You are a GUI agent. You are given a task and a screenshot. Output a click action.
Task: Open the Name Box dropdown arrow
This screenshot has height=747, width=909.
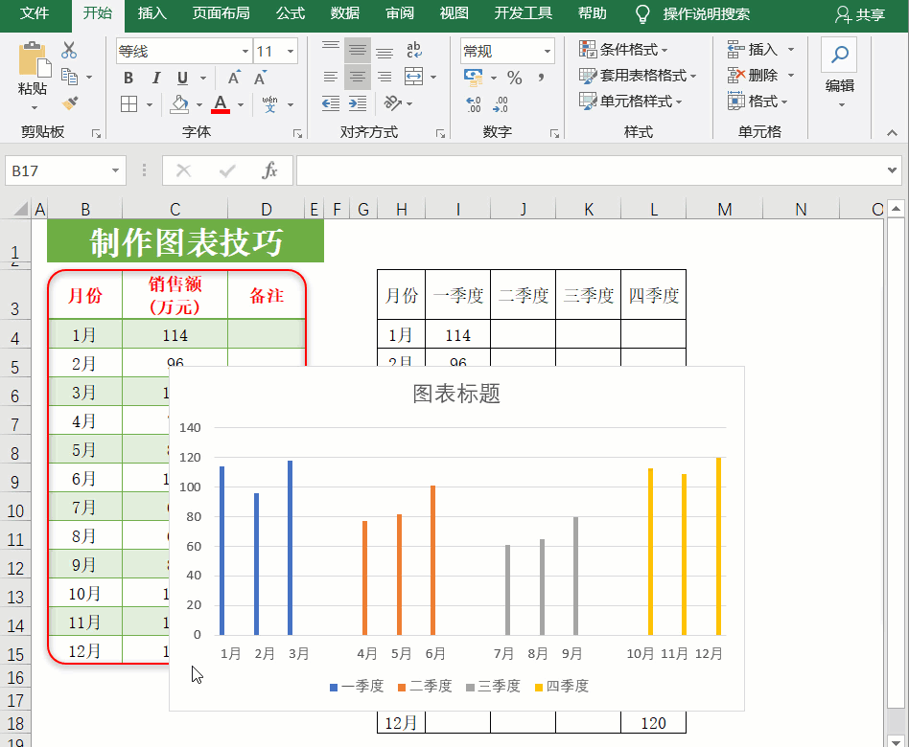[115, 170]
